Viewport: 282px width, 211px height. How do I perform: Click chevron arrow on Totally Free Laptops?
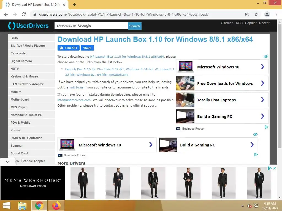(262, 100)
